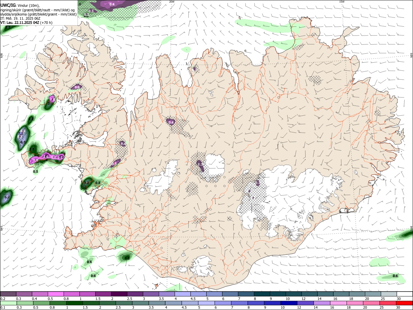Viewport: 413px width, 310px height.
Task: Click the '0.8' value beside the 3.2 green cell
Action: click(x=98, y=183)
